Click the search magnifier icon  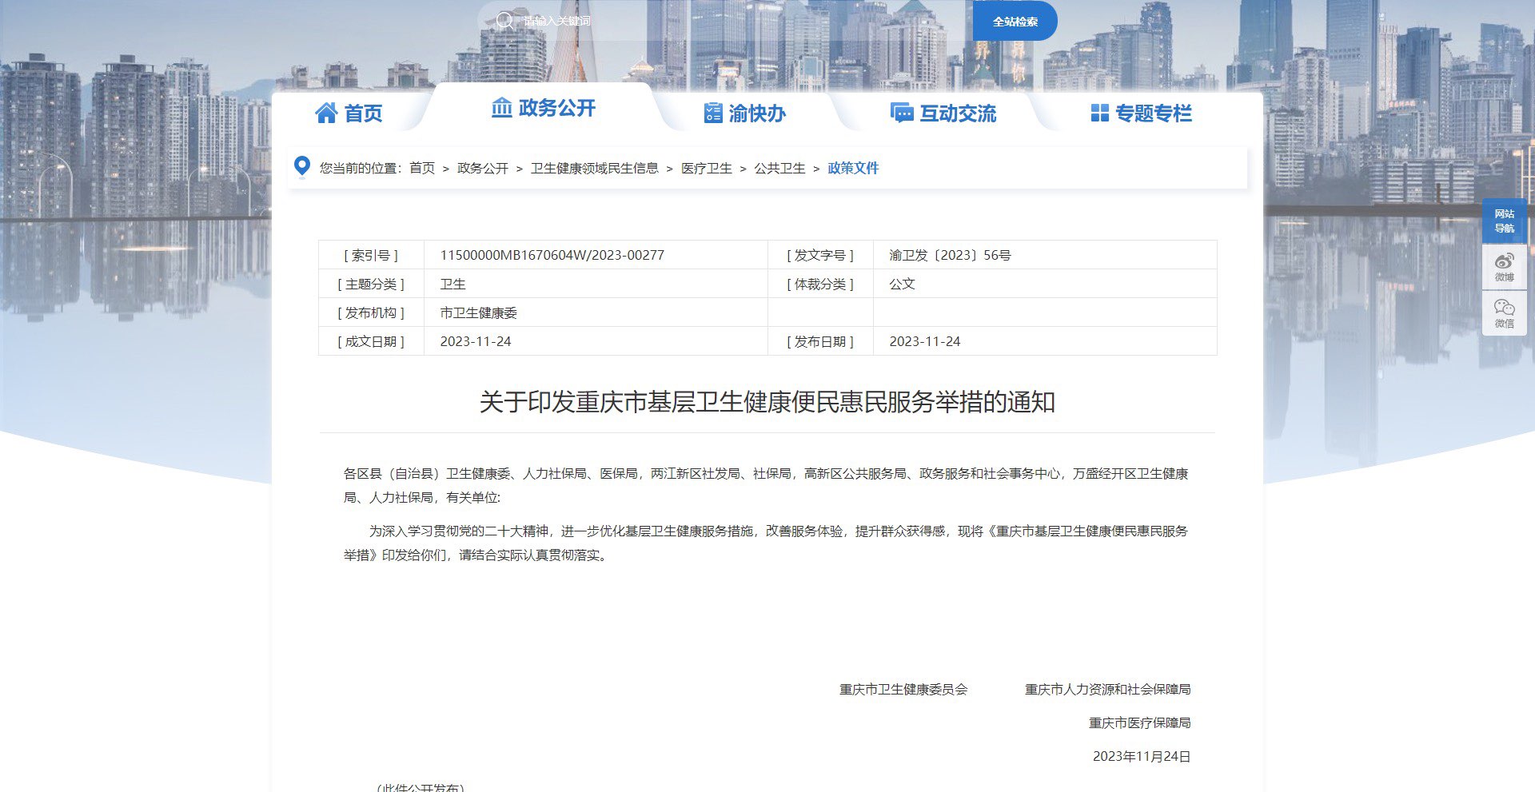click(504, 21)
